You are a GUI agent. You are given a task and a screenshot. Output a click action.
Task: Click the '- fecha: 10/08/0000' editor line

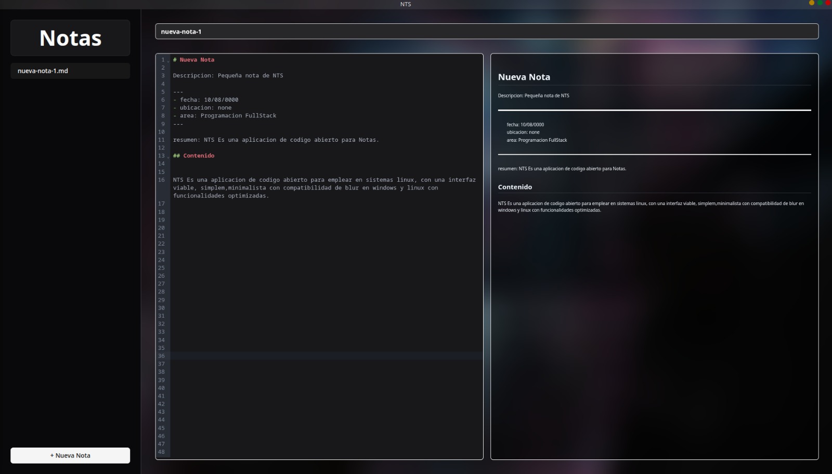[205, 100]
